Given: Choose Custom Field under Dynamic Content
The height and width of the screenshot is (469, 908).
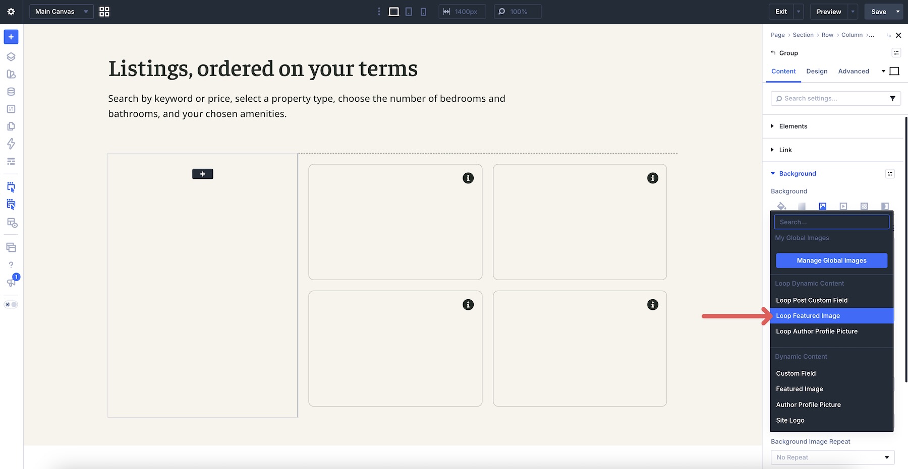Looking at the screenshot, I should [x=832, y=373].
